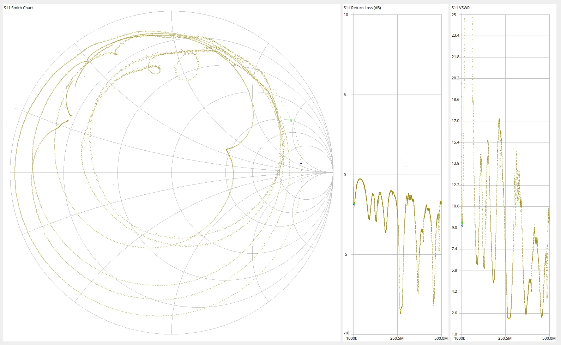Click "1000k" under the Return Loss chart
561x345 pixels.
[x=351, y=338]
